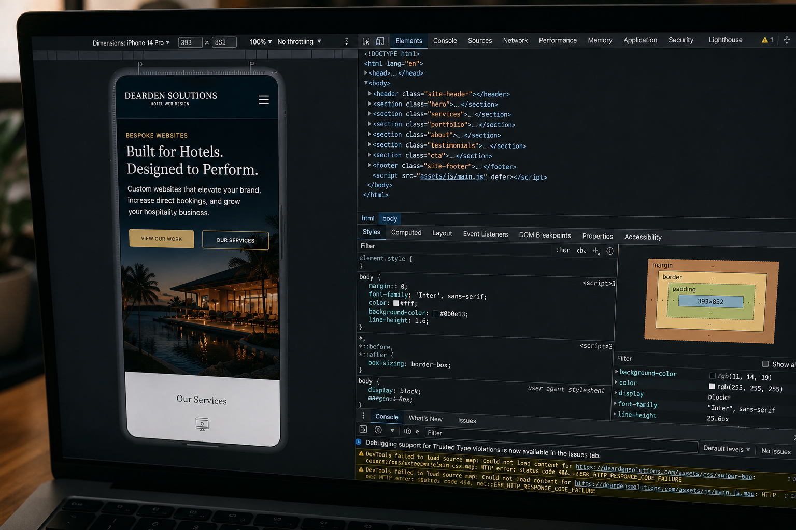Image resolution: width=796 pixels, height=530 pixels.
Task: Open the Lighthouse panel tab
Action: click(726, 40)
